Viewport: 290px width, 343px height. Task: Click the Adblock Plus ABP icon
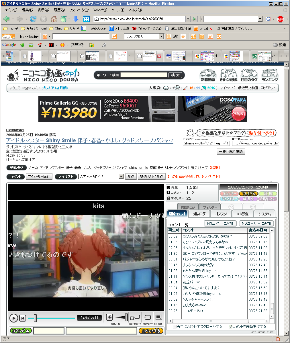click(280, 19)
